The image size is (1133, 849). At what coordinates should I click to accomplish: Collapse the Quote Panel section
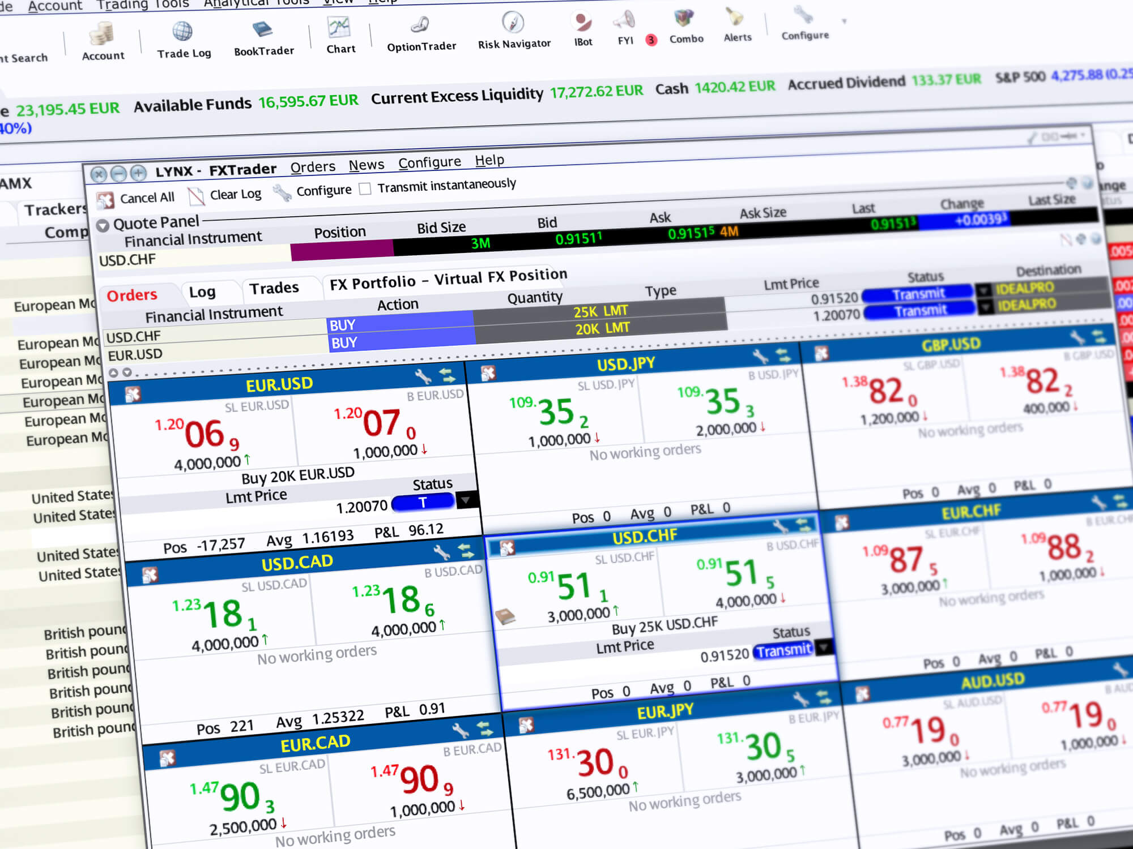click(103, 226)
